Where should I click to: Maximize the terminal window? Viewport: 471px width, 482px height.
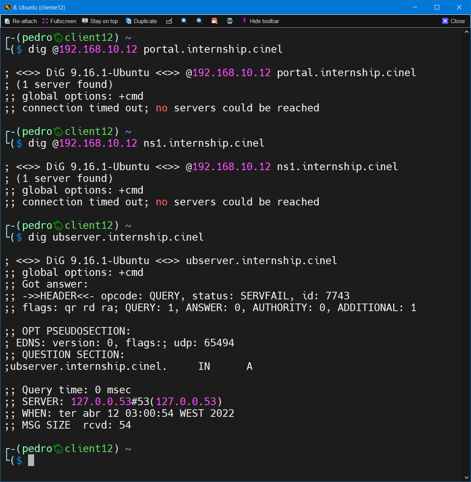click(x=437, y=7)
